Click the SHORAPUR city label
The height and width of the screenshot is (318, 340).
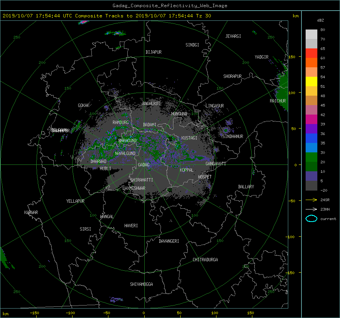232,76
